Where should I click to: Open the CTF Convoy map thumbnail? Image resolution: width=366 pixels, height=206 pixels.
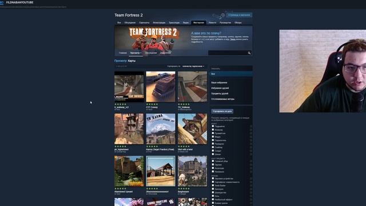point(161,86)
